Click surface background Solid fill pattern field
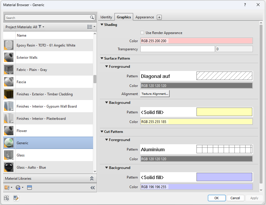Viewport: 266px width, 205px height. click(x=197, y=112)
